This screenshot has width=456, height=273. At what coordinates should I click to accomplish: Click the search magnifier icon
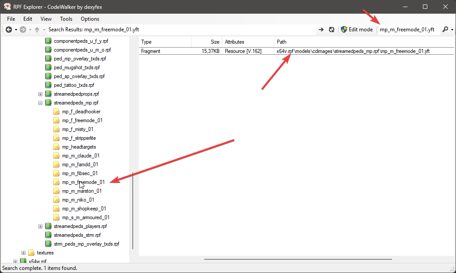point(445,30)
